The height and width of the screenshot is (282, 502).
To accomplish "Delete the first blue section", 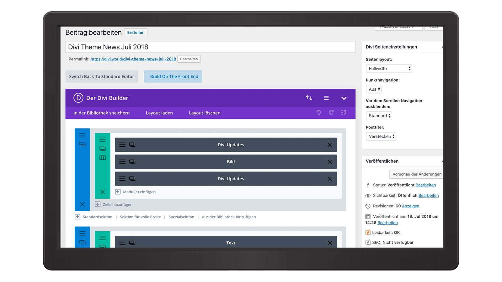I will point(83,204).
